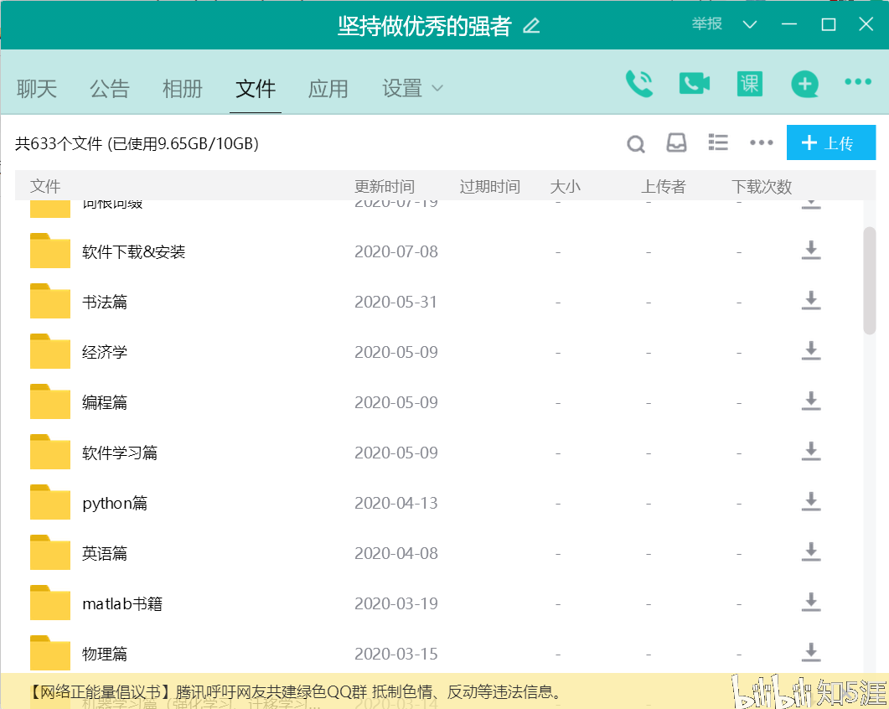Screen dimensions: 889x709
Task: Download the 软件下载&安装 folder
Action: 811,250
